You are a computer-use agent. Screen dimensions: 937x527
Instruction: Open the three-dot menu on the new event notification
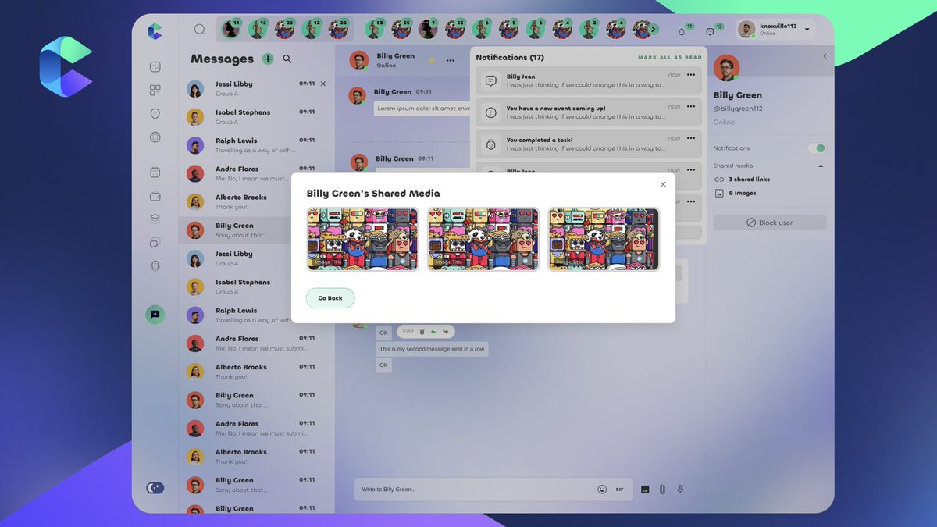(691, 107)
